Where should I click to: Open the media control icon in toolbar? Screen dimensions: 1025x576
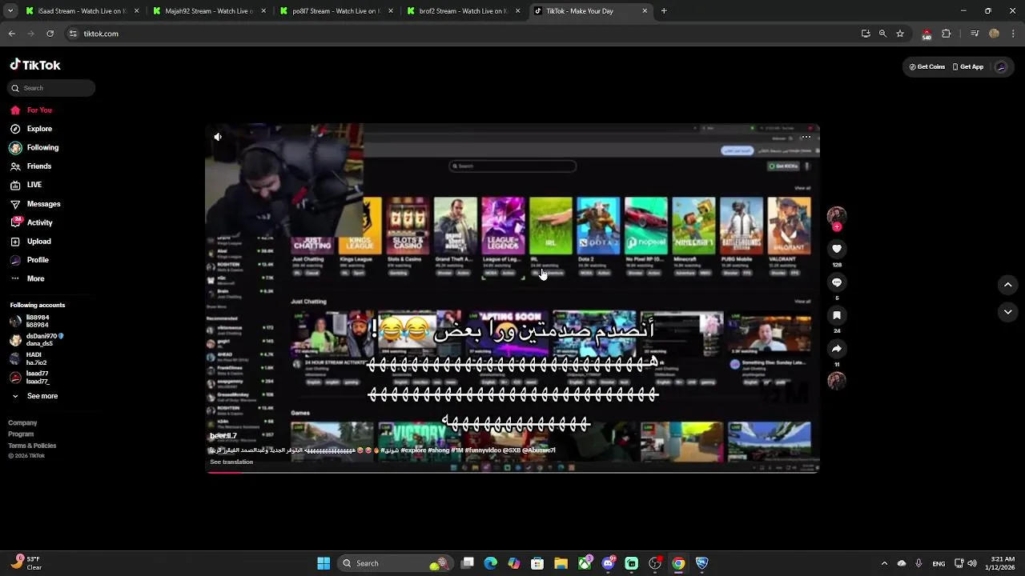pos(975,34)
